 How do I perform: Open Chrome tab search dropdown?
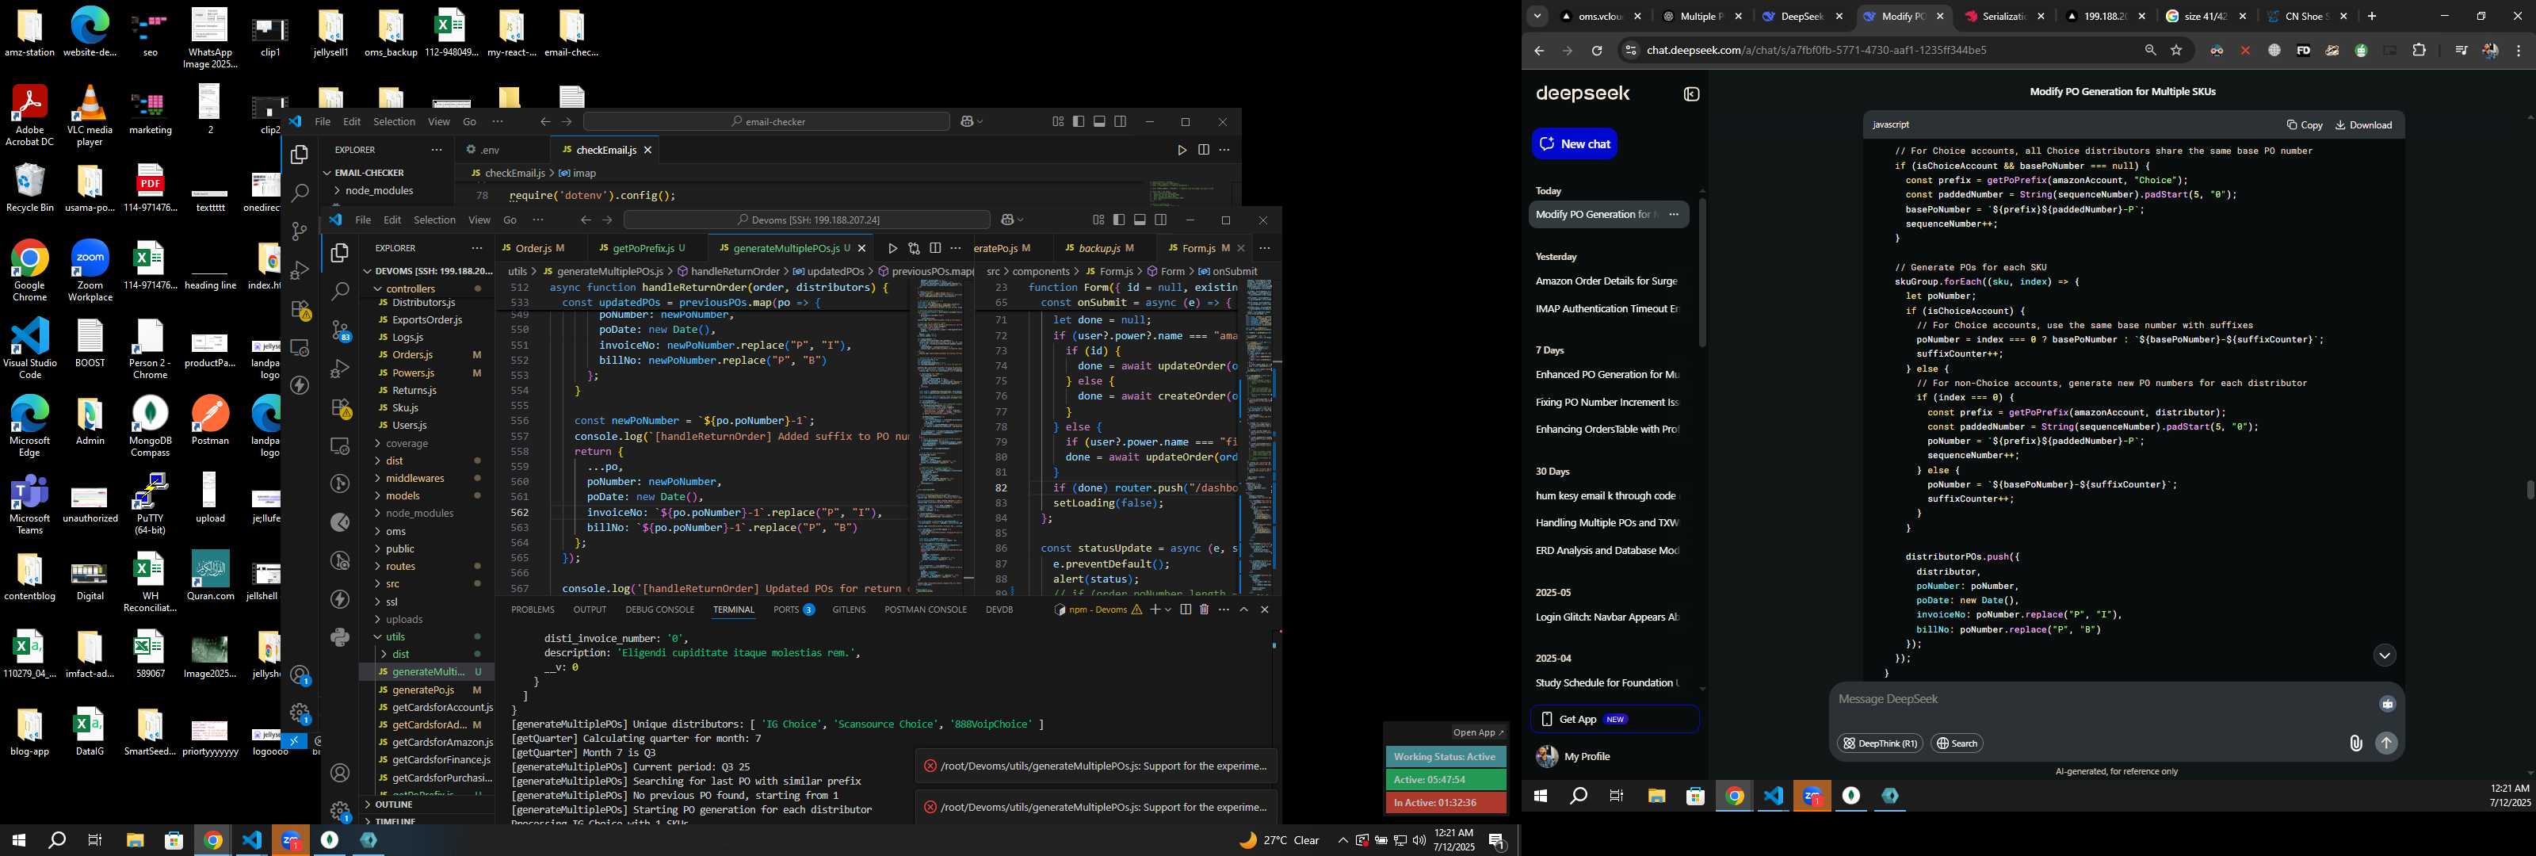tap(1537, 17)
